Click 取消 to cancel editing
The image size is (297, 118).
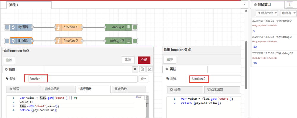(128, 60)
